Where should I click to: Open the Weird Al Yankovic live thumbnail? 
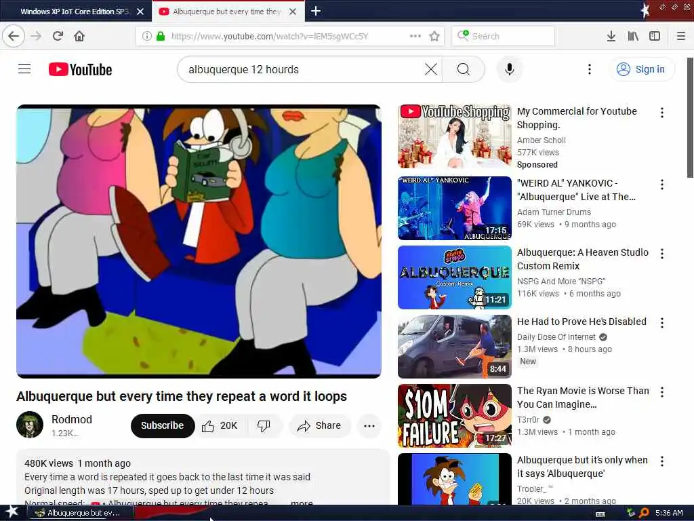coord(455,208)
